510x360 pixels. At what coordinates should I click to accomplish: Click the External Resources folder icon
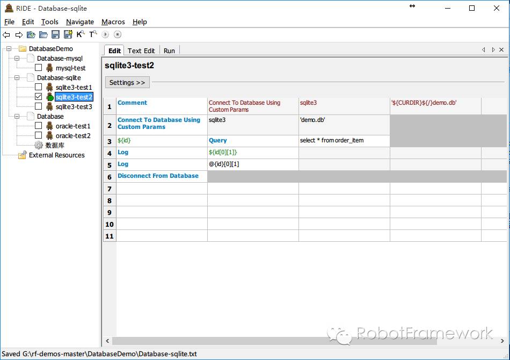pyautogui.click(x=23, y=155)
